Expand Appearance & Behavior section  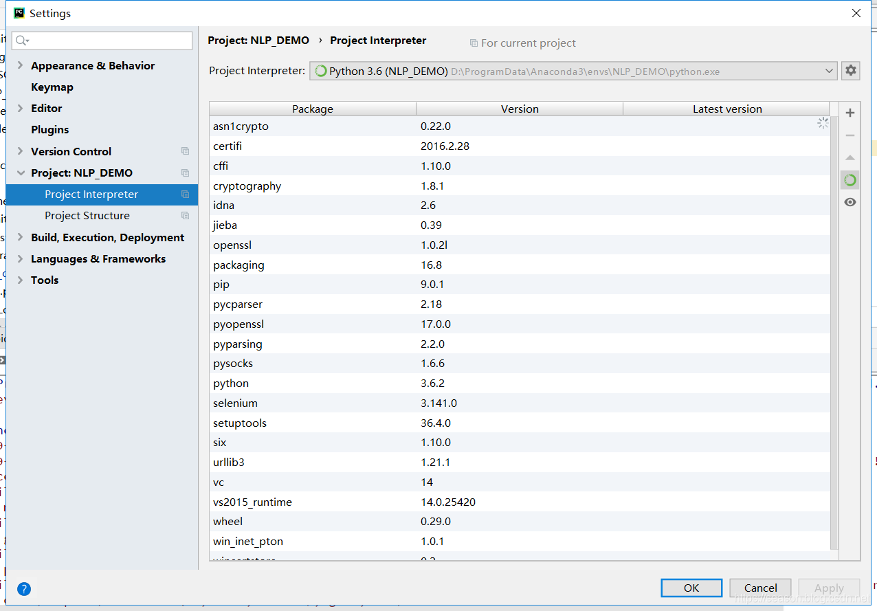pos(20,65)
